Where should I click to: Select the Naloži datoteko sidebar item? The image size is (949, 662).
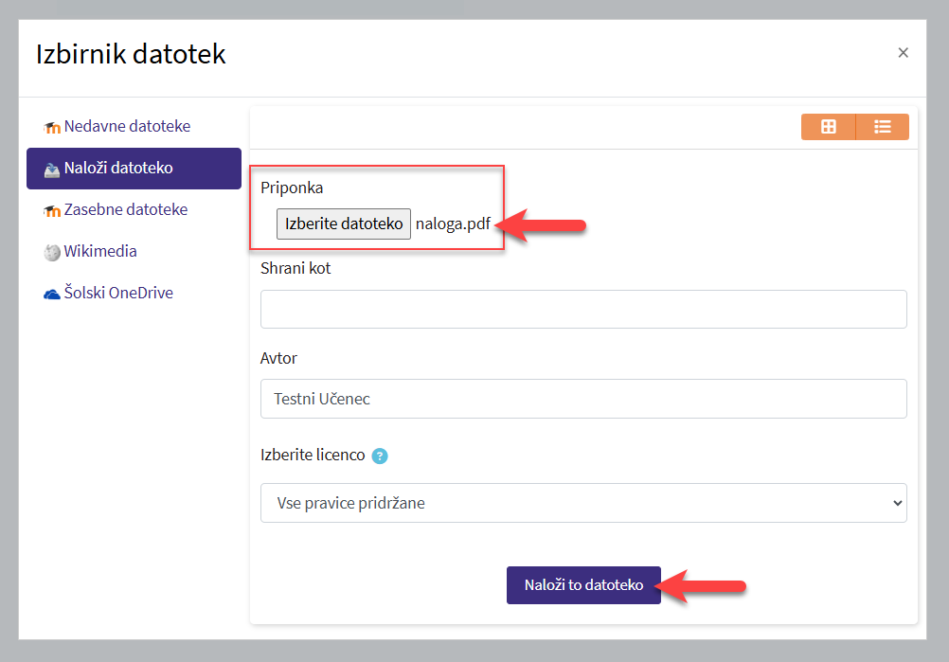(x=118, y=169)
